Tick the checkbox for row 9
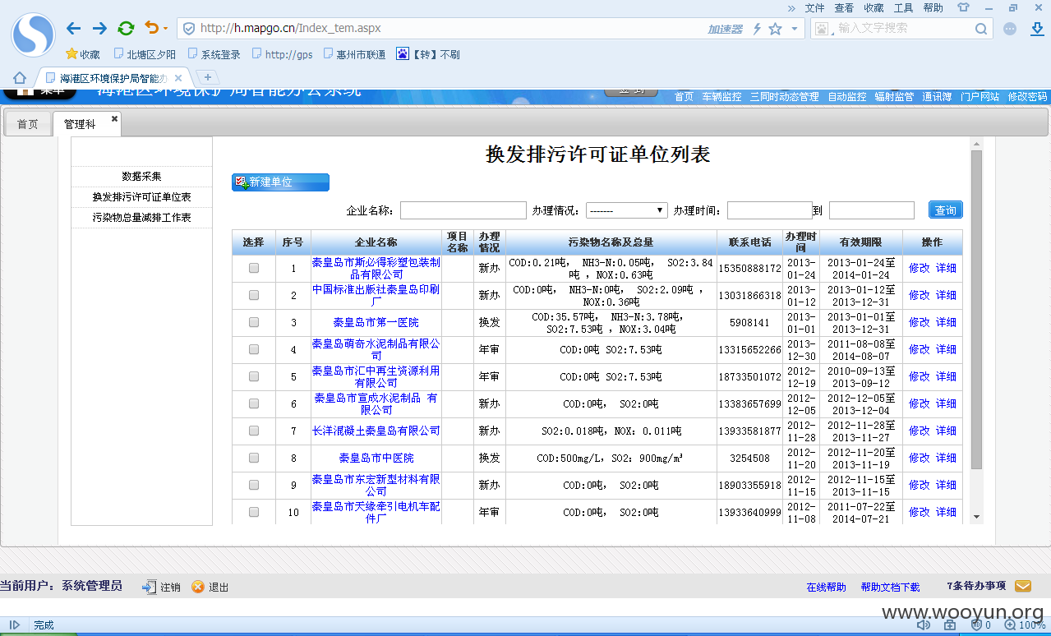The height and width of the screenshot is (636, 1051). coord(254,485)
